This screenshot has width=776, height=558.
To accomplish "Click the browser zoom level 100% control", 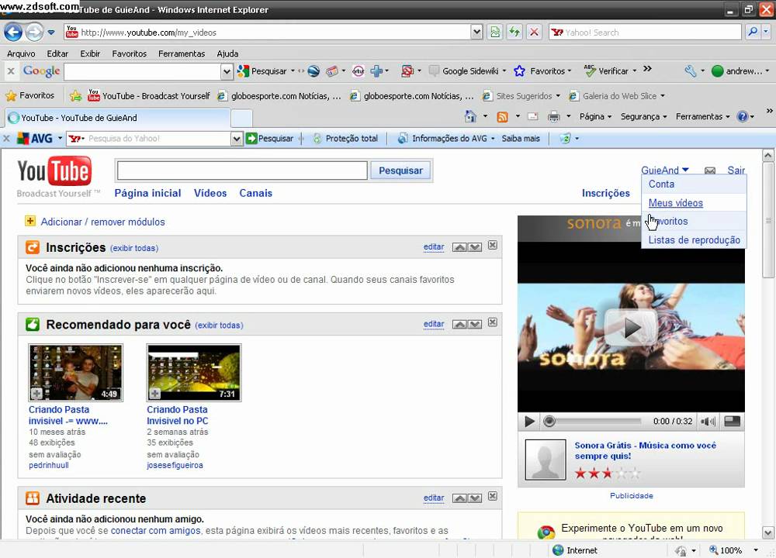I will point(733,550).
